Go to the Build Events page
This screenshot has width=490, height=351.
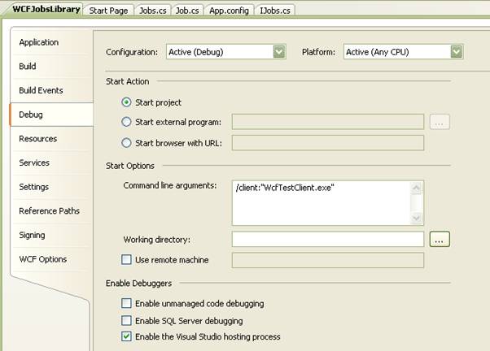(41, 90)
